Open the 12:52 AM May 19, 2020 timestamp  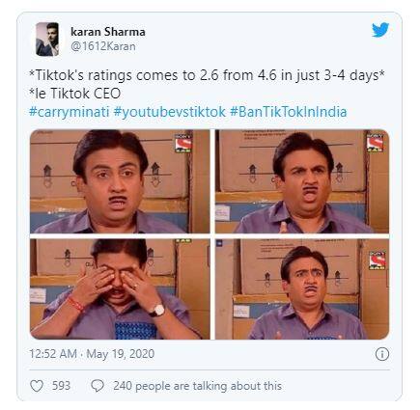[x=92, y=354]
